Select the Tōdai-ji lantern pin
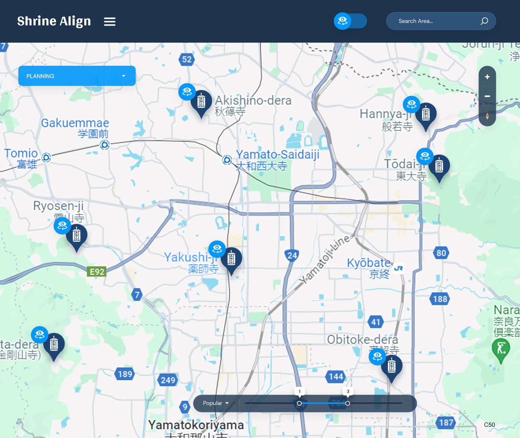The height and width of the screenshot is (438, 520). [439, 168]
